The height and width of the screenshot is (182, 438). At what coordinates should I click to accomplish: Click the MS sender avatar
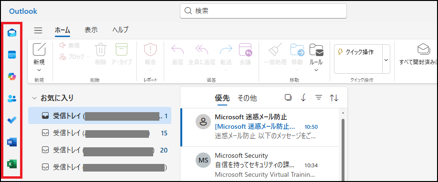point(203,160)
